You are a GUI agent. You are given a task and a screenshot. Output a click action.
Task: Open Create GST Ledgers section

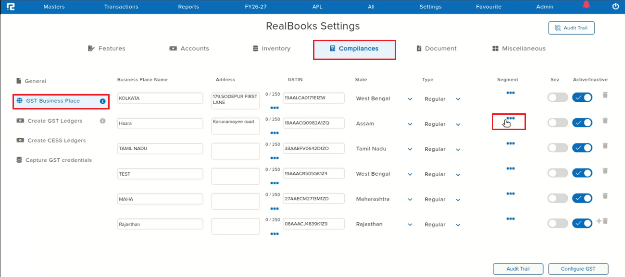tap(50, 121)
